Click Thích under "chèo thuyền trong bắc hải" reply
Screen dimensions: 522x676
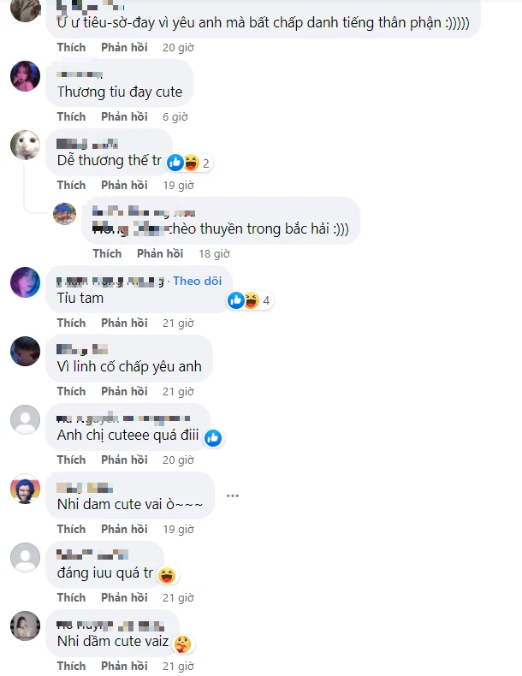click(x=107, y=254)
